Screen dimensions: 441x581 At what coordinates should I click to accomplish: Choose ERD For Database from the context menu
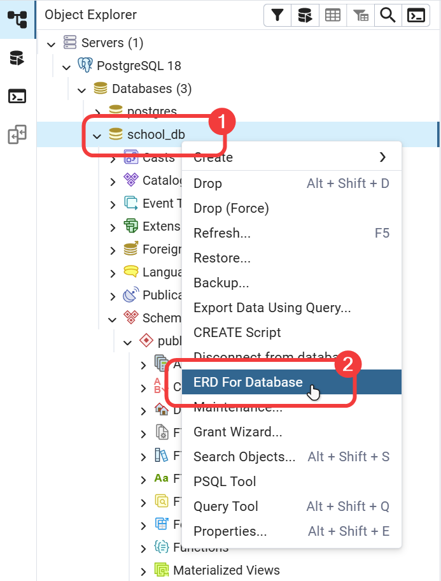click(248, 382)
